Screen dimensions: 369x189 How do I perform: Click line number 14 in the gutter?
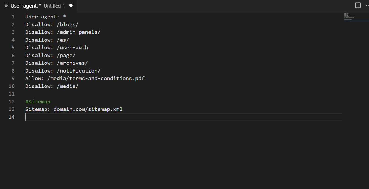click(x=11, y=117)
